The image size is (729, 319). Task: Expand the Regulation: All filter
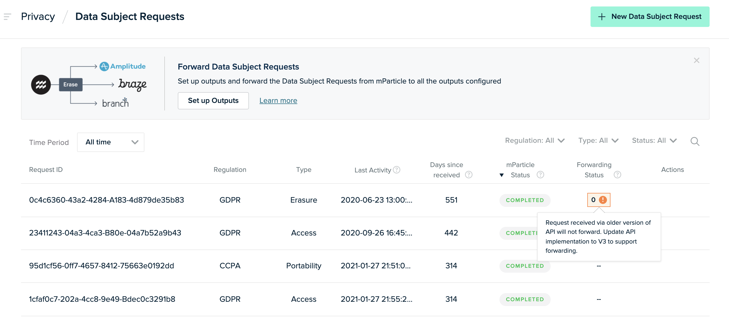click(534, 141)
